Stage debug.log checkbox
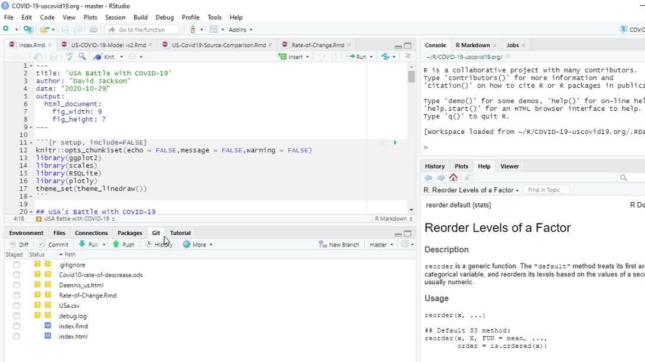The height and width of the screenshot is (362, 645). 17,316
